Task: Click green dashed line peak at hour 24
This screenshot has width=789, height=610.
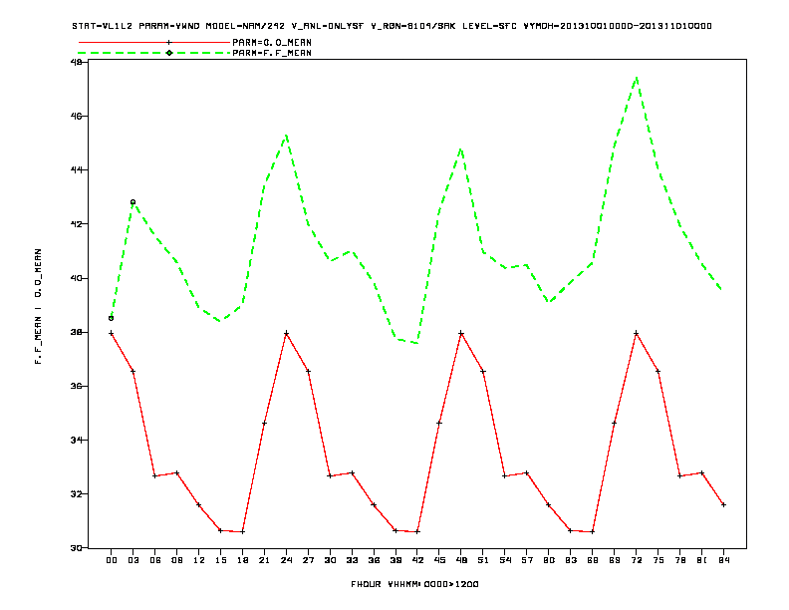Action: point(286,136)
